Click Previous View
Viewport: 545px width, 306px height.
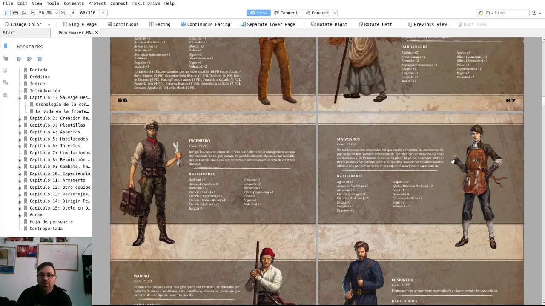coord(427,24)
